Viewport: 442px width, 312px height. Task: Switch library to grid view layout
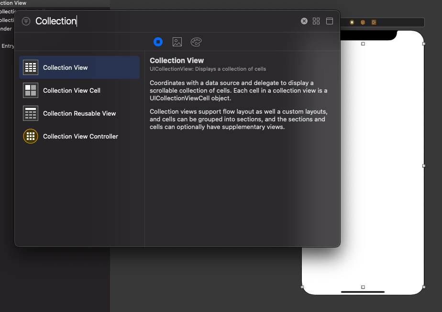(316, 21)
